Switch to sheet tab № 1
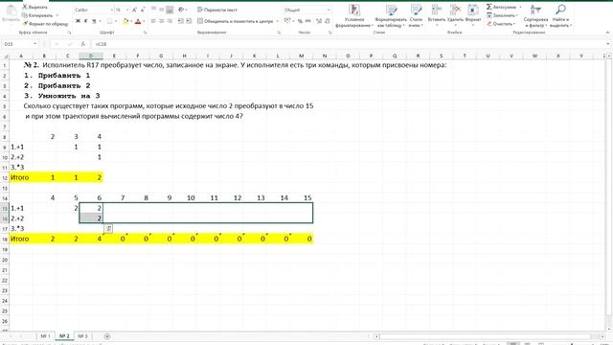Screen dimensions: 613x345 point(45,336)
